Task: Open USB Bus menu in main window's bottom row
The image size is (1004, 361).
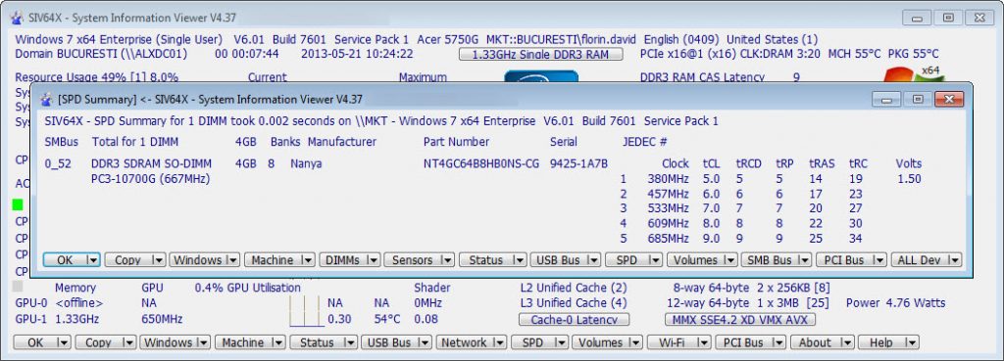Action: [396, 342]
